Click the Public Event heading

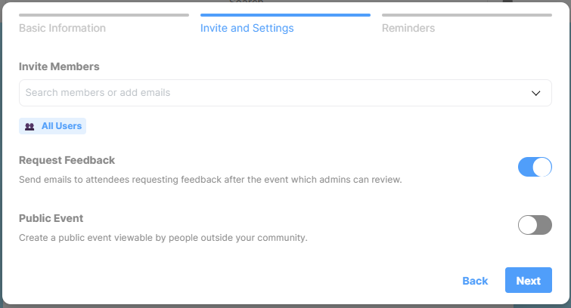pos(51,218)
